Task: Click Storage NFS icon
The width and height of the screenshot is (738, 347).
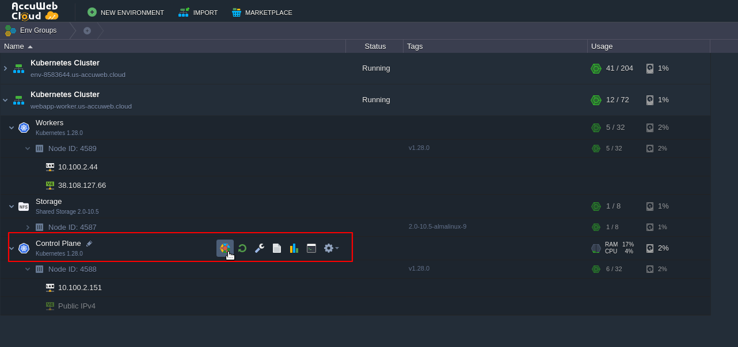Action: [x=24, y=206]
